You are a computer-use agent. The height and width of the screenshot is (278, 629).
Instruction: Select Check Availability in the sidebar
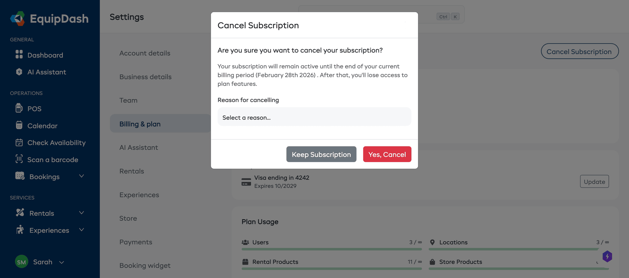56,142
